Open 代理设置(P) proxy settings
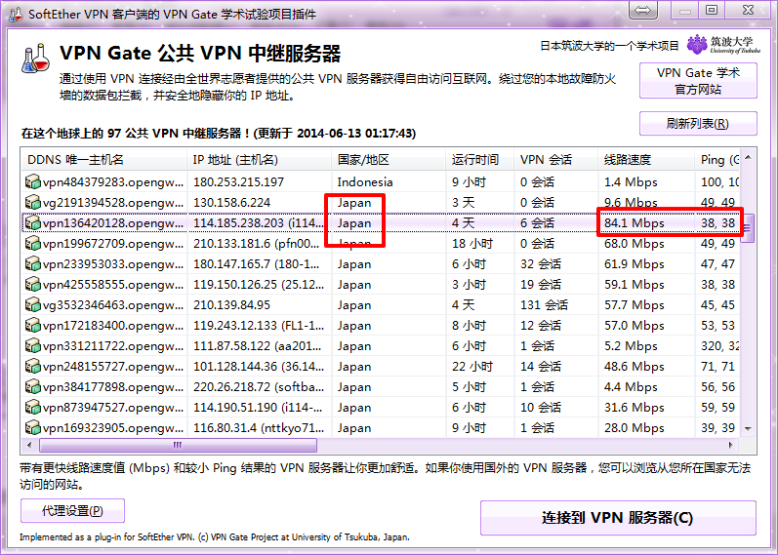778x555 pixels. [73, 511]
